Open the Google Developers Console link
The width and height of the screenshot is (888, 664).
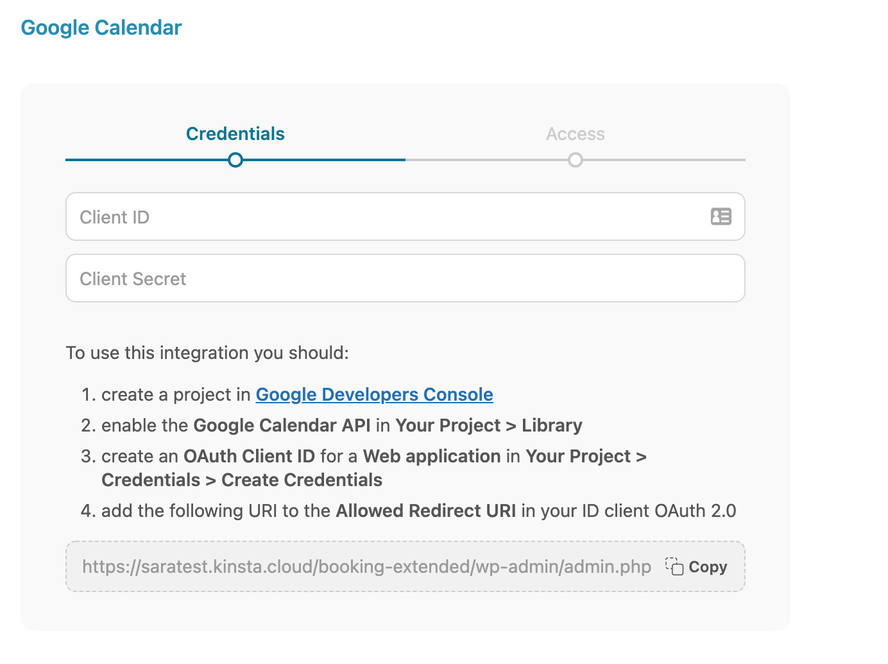pyautogui.click(x=374, y=394)
